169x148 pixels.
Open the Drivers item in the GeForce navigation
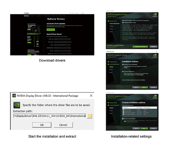pos(53,16)
